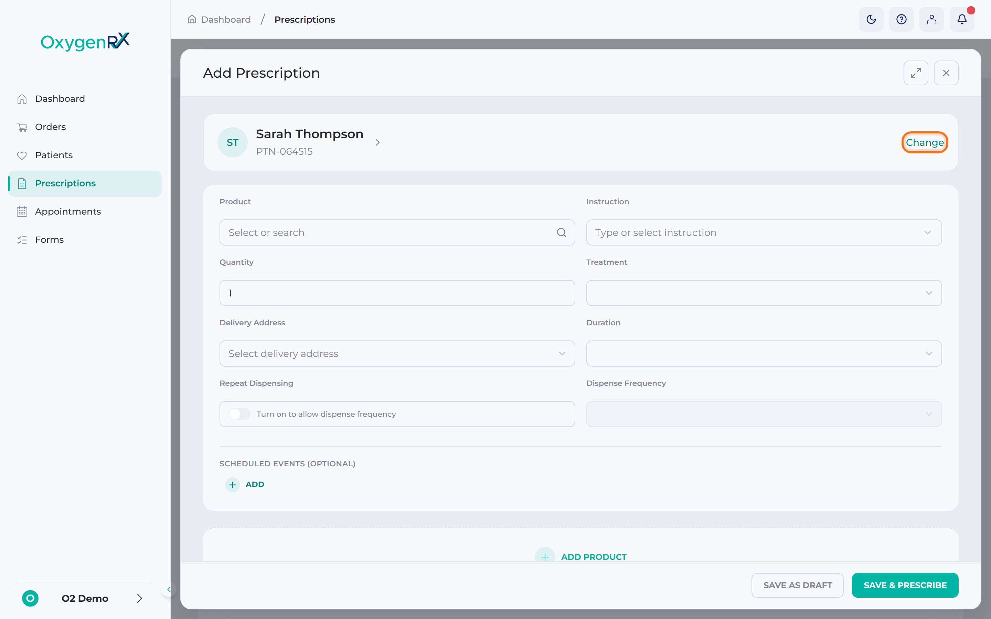Toggle the Repeat Dispensing switch
This screenshot has width=991, height=619.
pyautogui.click(x=239, y=414)
